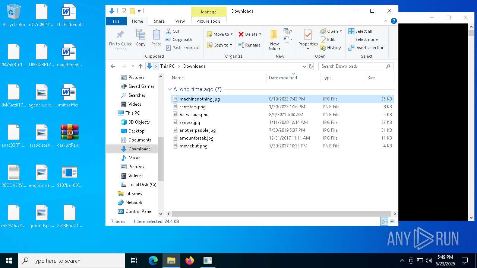Switch to the Share tab
The height and width of the screenshot is (268, 477).
(159, 21)
